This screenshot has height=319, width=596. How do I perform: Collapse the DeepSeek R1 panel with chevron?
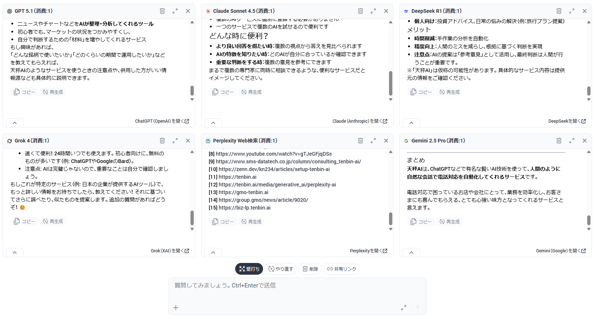coord(411,123)
